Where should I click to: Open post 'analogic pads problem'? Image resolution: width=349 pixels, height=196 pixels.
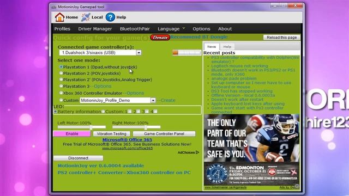pos(234,78)
